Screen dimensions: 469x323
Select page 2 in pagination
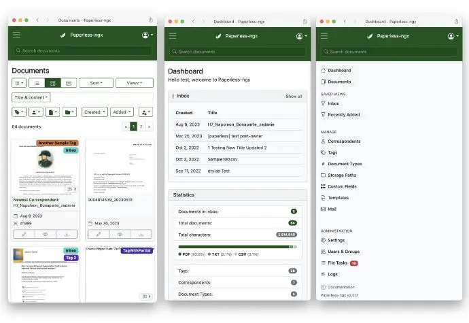click(x=141, y=126)
